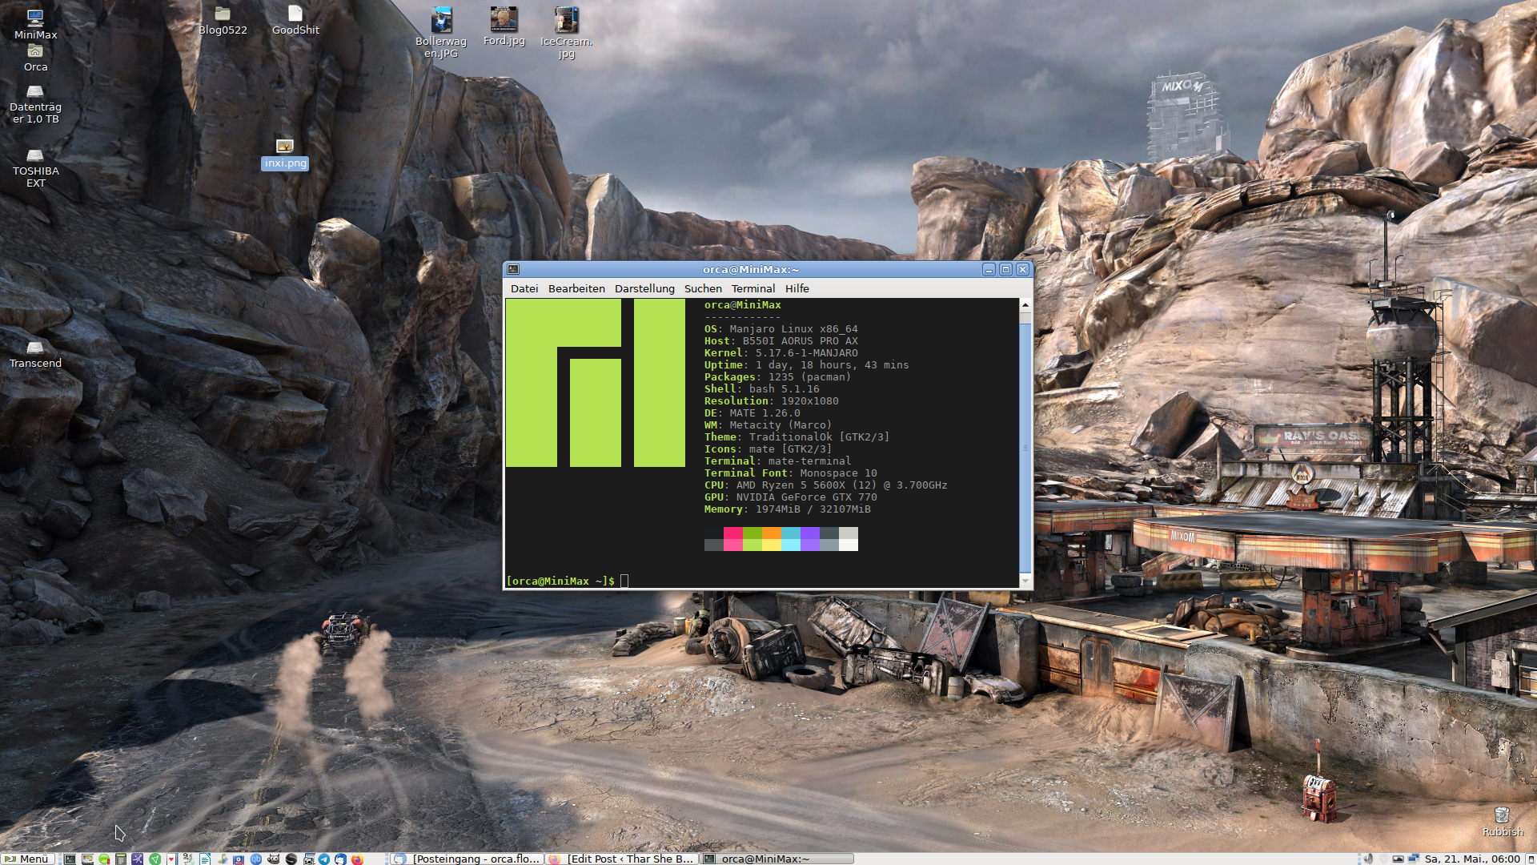The width and height of the screenshot is (1537, 865).
Task: Open the TOSHIBA EXT drive icon
Action: 35,169
